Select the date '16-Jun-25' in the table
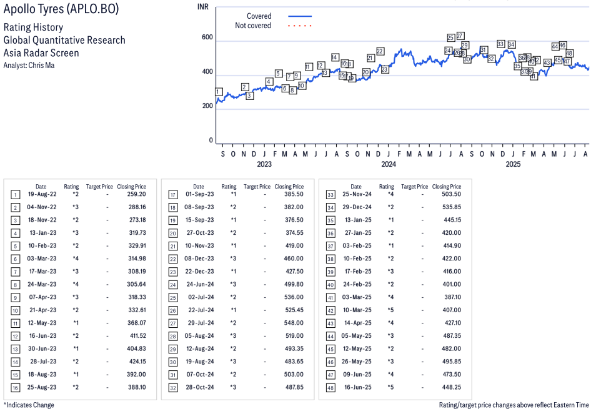The image size is (596, 409). [358, 387]
